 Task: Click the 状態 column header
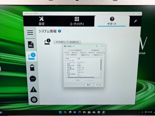pos(79,59)
